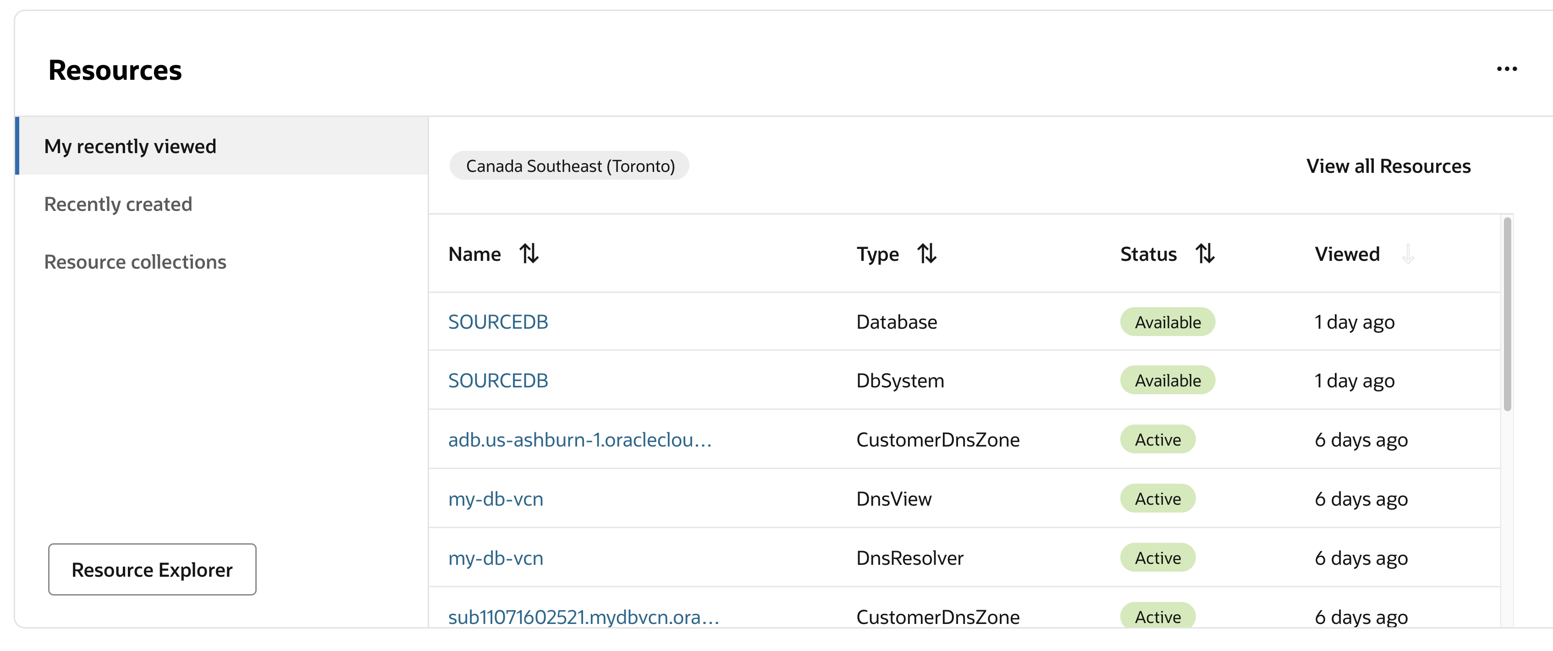This screenshot has height=651, width=1553.
Task: Open the Resources three-dot options menu
Action: 1507,69
